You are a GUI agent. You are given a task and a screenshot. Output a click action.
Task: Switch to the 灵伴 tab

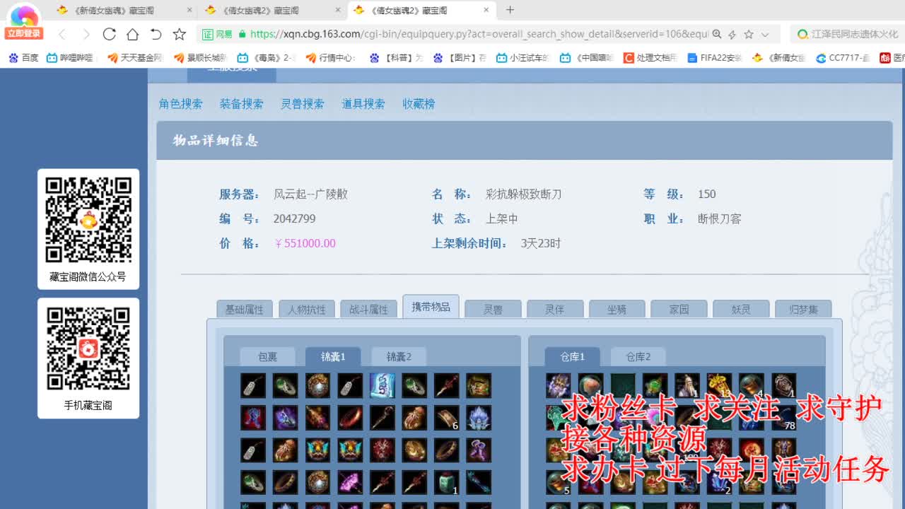coord(555,309)
